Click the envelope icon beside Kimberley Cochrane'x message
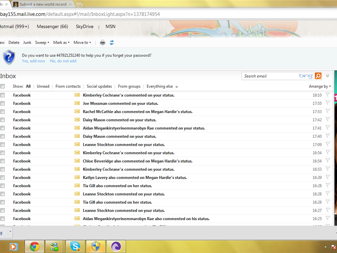 tap(77, 95)
